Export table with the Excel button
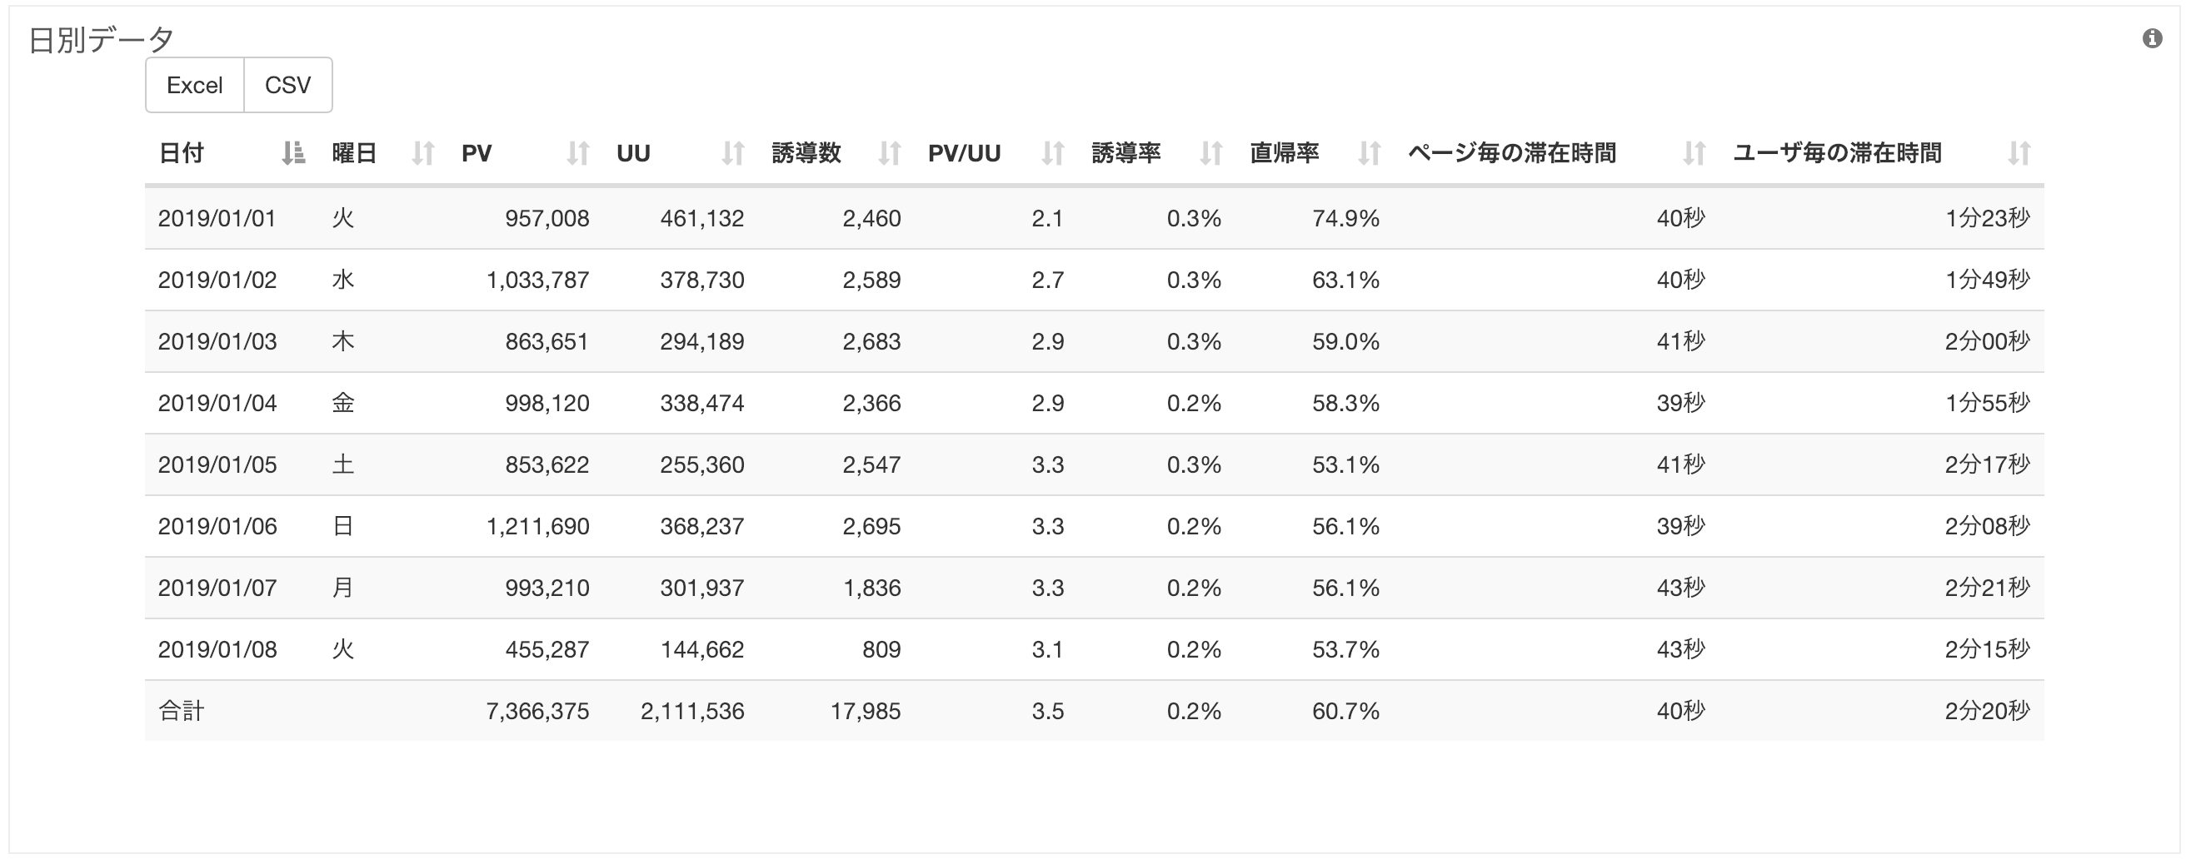This screenshot has height=859, width=2186. point(194,85)
